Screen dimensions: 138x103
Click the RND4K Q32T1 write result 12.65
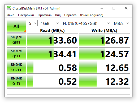[105, 67]
